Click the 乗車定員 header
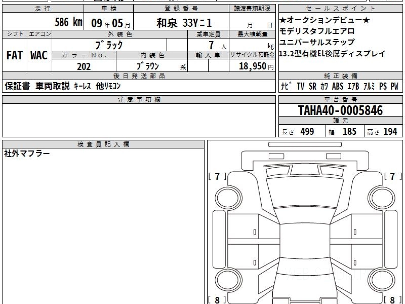The image size is (405, 304). [x=208, y=34]
